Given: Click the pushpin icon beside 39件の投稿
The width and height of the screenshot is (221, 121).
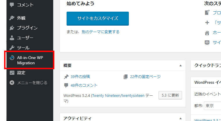Looking at the screenshot, I should [x=66, y=77].
